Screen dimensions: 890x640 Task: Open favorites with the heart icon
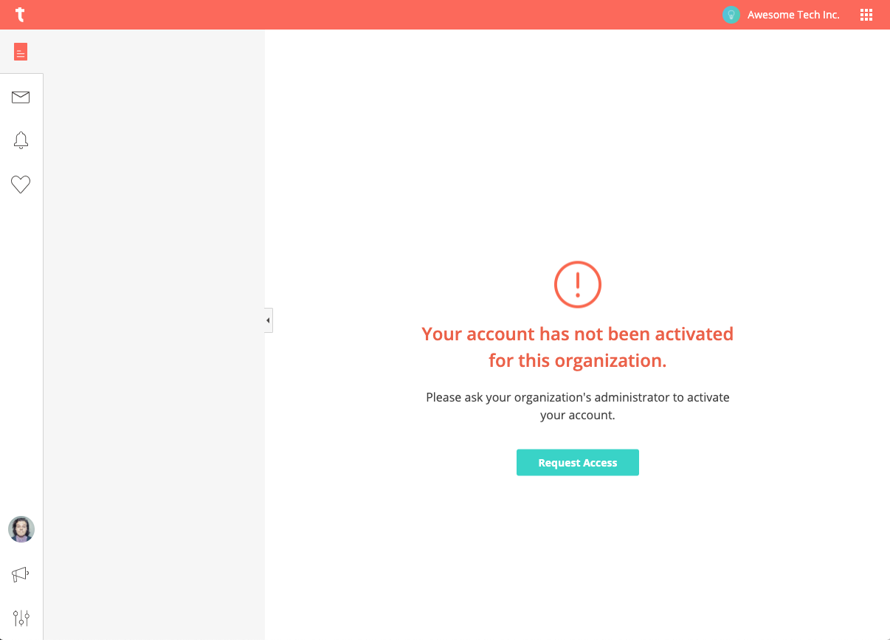point(21,185)
